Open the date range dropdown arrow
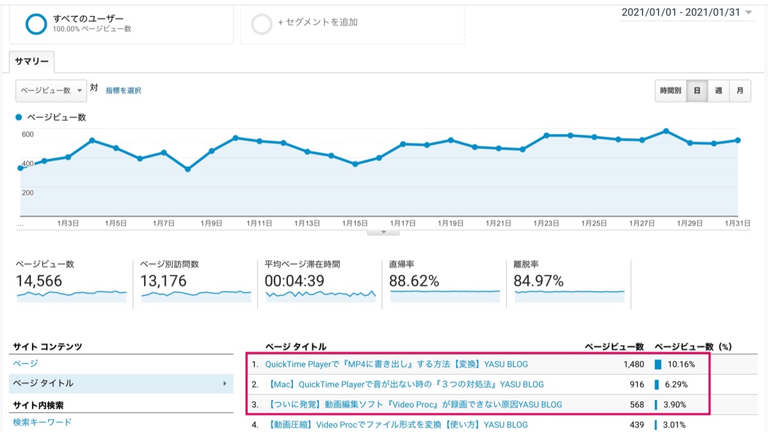The image size is (768, 432). [749, 13]
